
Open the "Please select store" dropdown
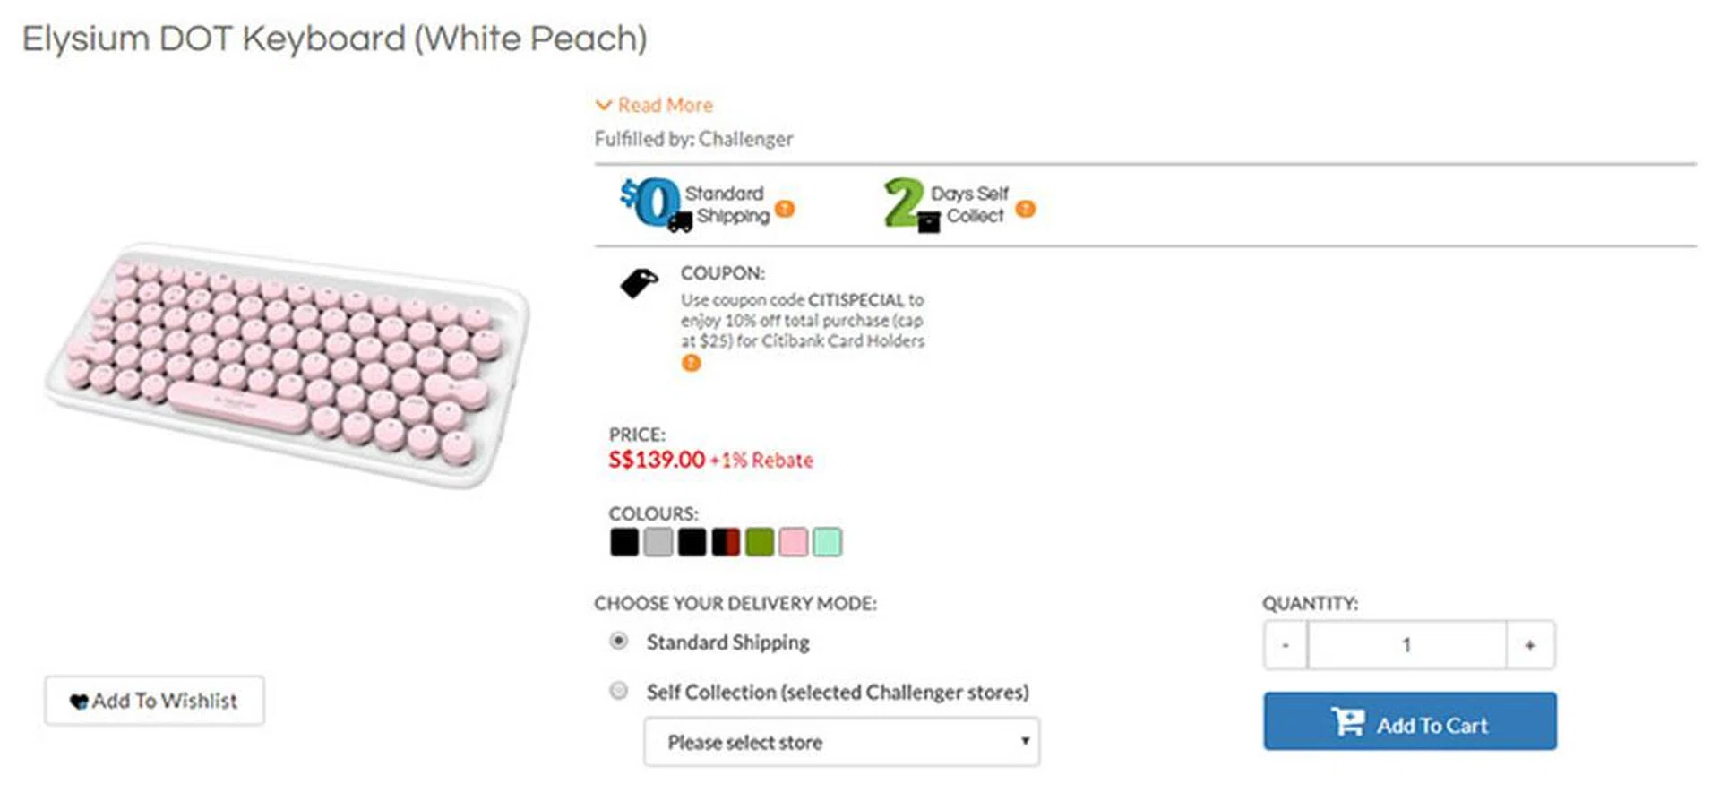point(841,742)
